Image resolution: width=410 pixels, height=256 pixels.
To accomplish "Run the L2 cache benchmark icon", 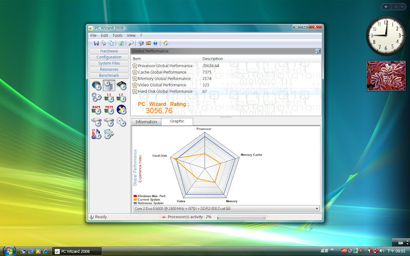I will pyautogui.click(x=121, y=97).
